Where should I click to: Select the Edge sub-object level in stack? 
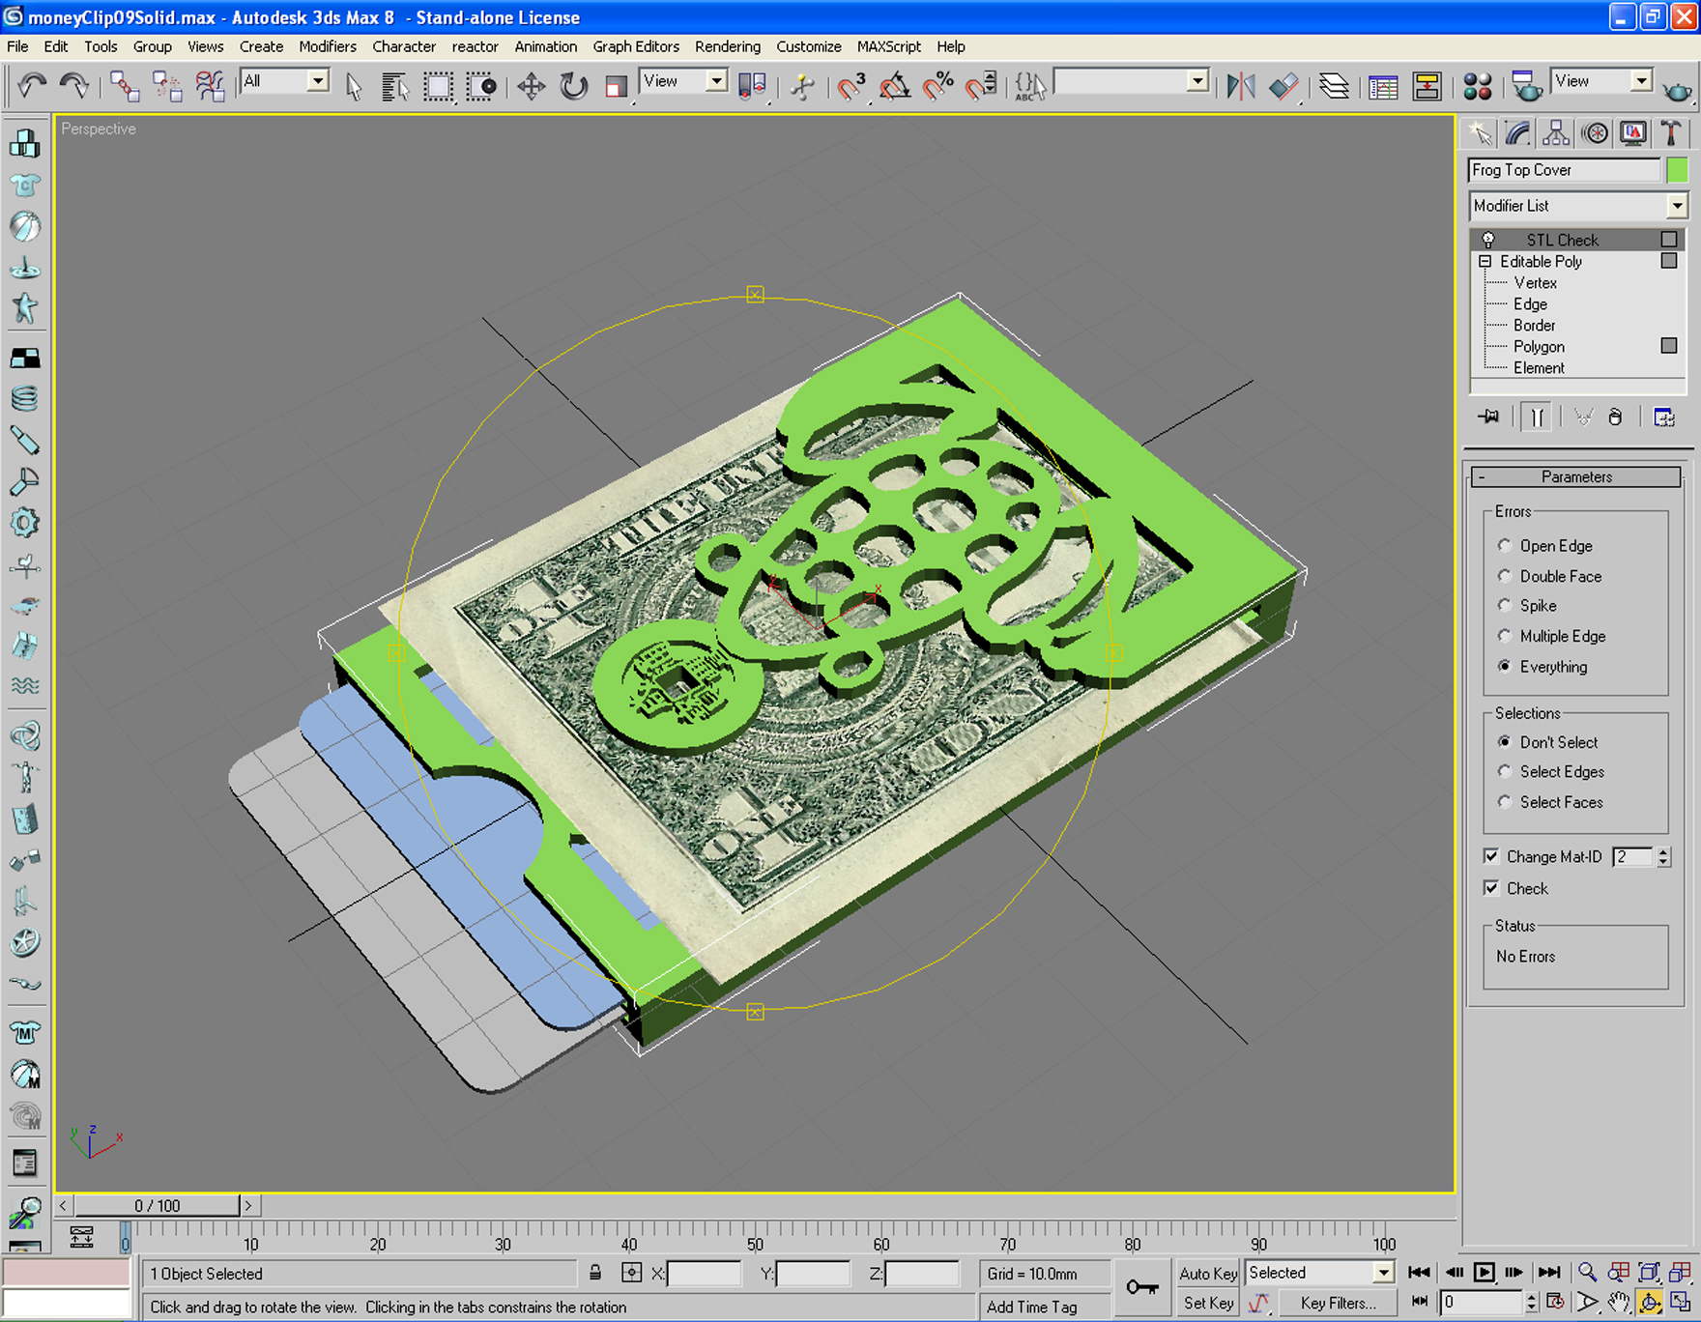pyautogui.click(x=1530, y=303)
